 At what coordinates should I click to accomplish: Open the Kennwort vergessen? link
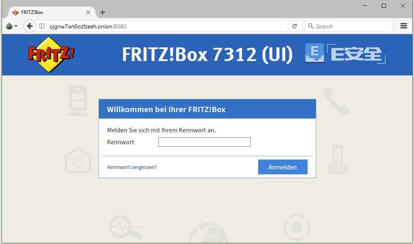[132, 167]
